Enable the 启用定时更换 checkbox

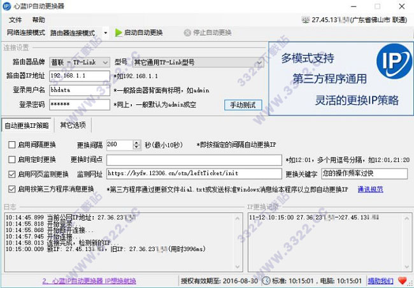(x=12, y=160)
